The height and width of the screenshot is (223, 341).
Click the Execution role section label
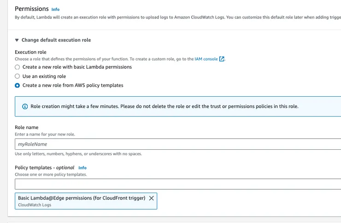click(31, 52)
